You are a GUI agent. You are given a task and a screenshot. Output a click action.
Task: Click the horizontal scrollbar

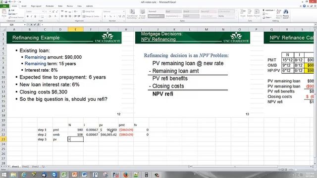point(234,167)
